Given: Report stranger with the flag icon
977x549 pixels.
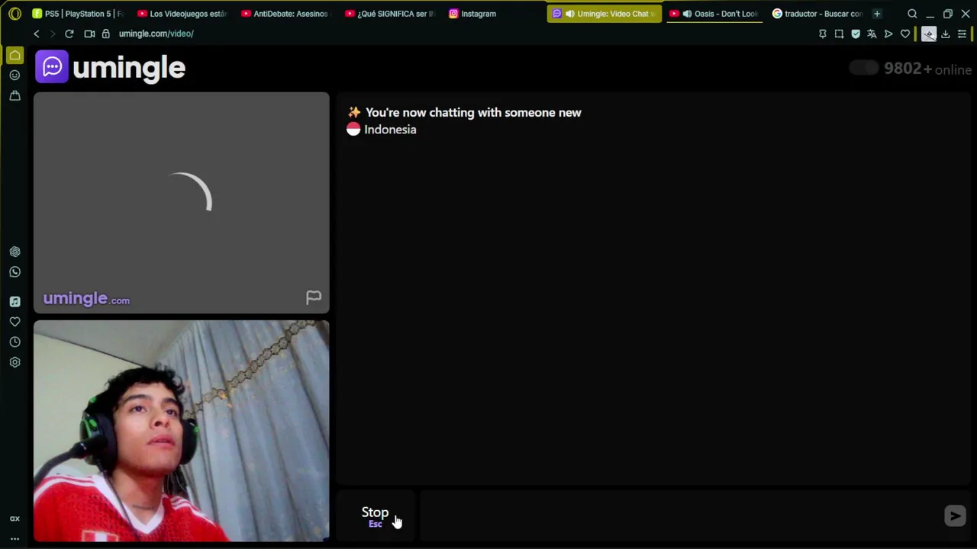Looking at the screenshot, I should pyautogui.click(x=314, y=297).
